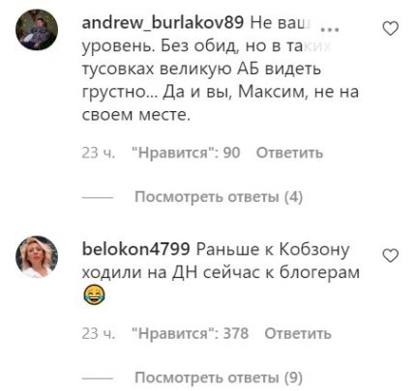Expand Посмотреть ответы (4) replies
Viewport: 414px width, 391px height.
coord(219,197)
